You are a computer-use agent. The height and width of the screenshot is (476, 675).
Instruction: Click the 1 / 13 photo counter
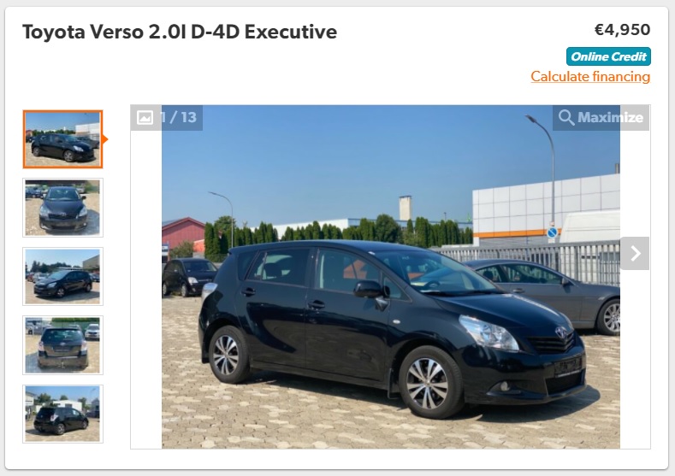pos(178,117)
